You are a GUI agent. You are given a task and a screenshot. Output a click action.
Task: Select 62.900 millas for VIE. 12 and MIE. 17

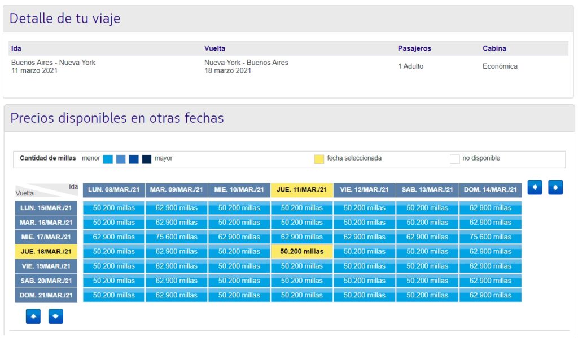pos(365,237)
